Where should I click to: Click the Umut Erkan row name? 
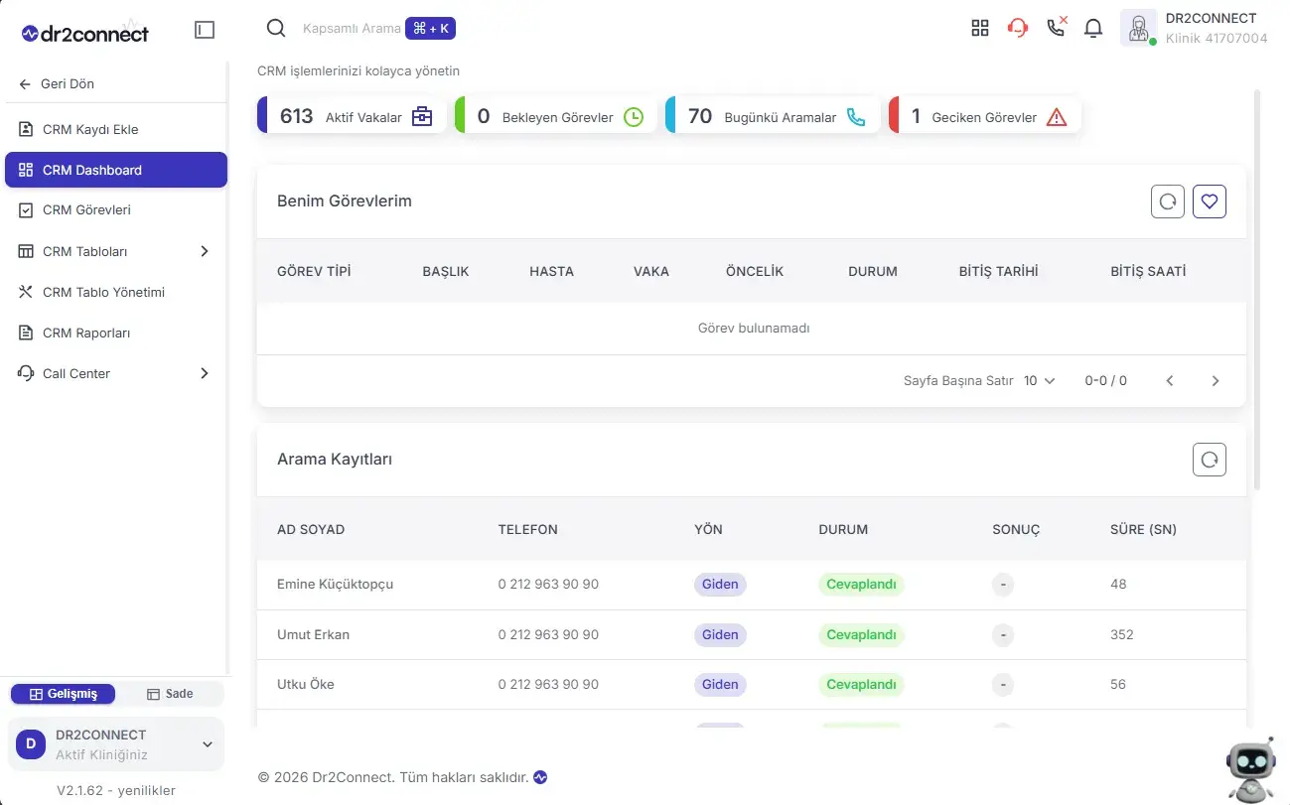[x=313, y=634]
